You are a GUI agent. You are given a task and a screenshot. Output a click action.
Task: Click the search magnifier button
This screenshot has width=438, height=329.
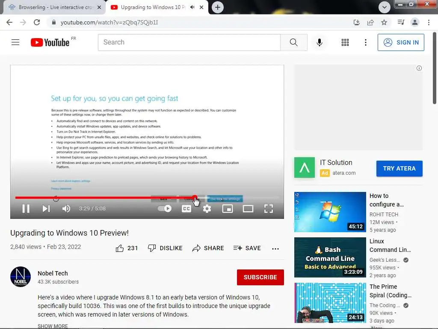(x=293, y=42)
